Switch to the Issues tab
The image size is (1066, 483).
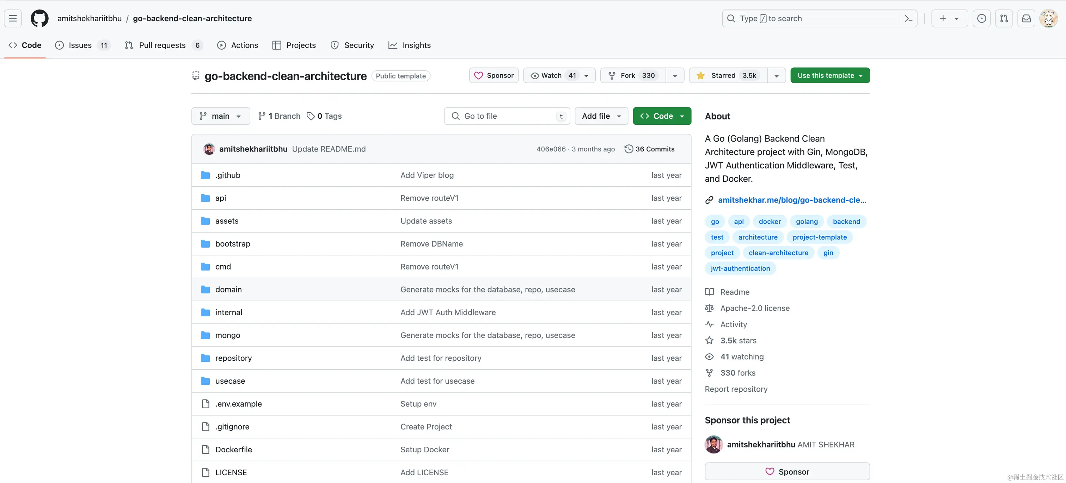(82, 45)
